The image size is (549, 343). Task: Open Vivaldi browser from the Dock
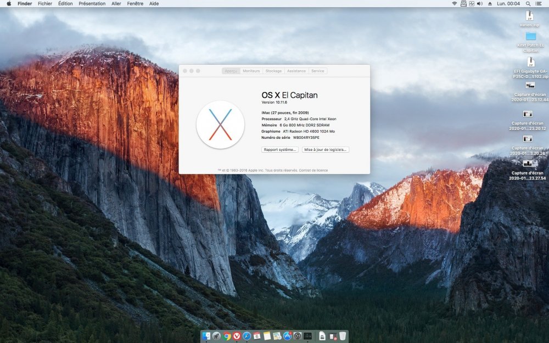click(237, 336)
